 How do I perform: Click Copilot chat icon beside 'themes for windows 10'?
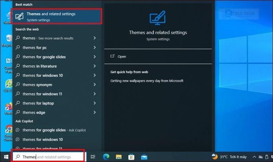[x=18, y=139]
